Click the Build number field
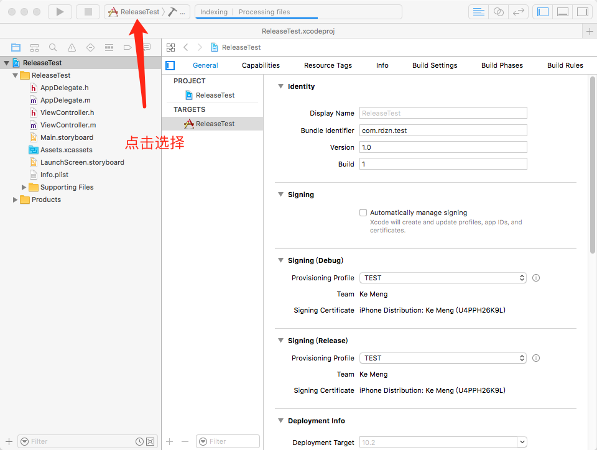This screenshot has height=450, width=597. [443, 164]
